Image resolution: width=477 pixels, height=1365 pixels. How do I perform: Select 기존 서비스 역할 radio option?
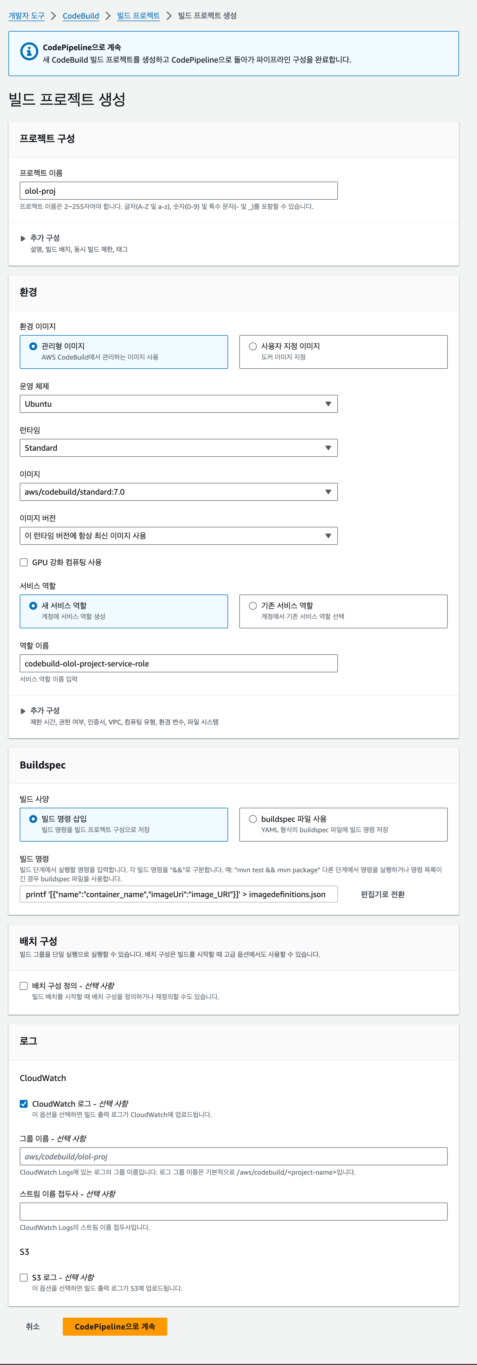pos(253,606)
